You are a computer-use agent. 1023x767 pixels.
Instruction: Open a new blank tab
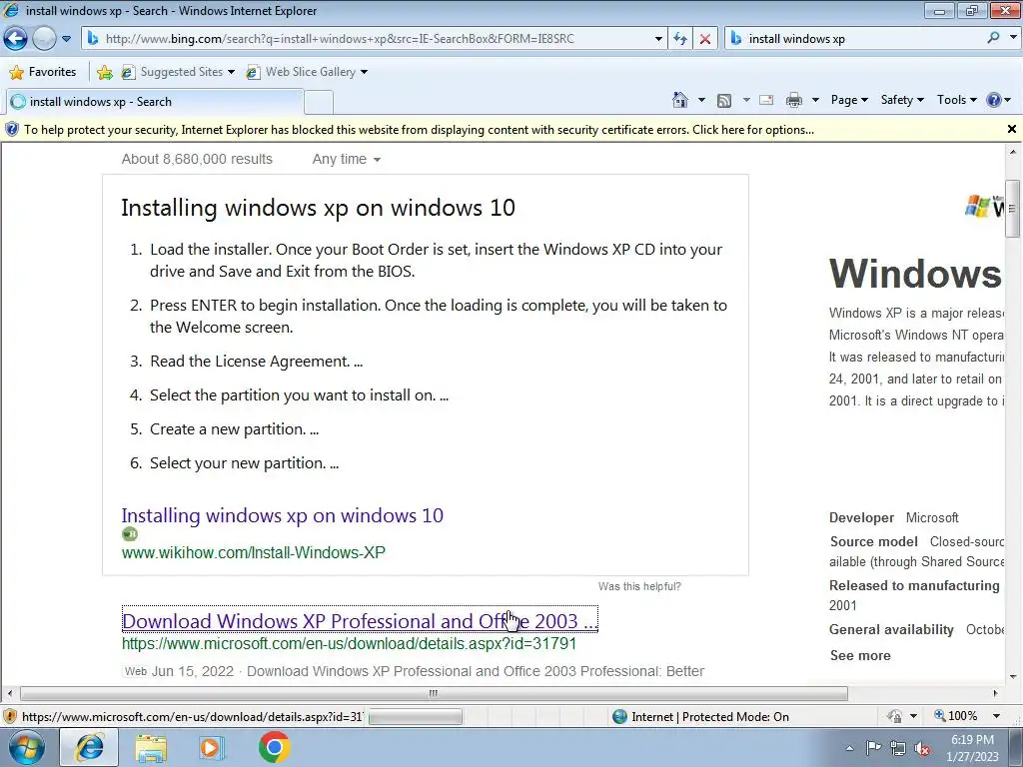319,103
